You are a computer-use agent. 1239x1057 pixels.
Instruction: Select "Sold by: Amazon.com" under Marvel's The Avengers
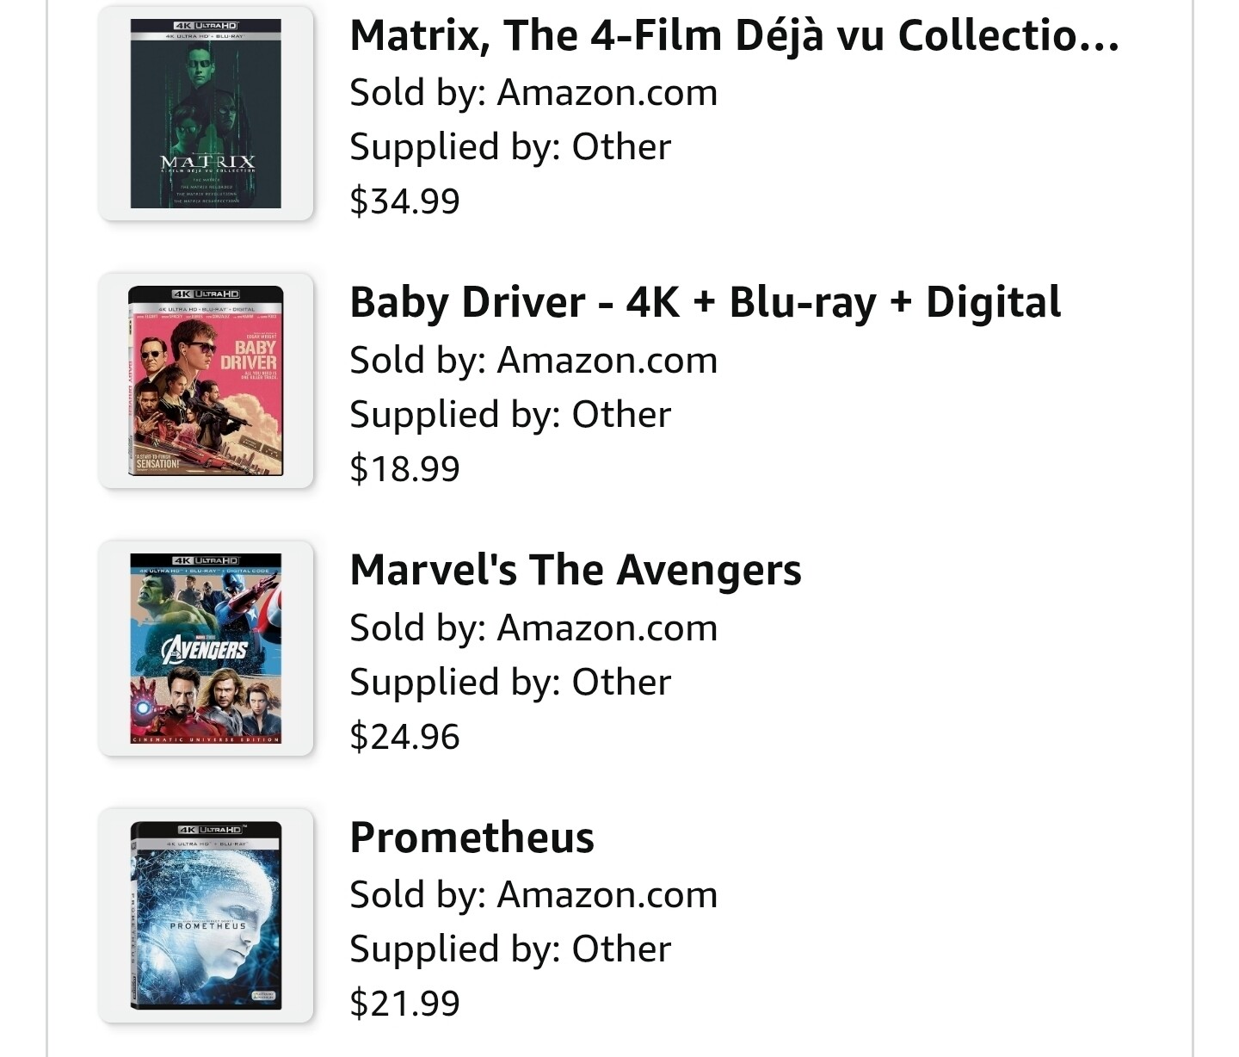(533, 628)
